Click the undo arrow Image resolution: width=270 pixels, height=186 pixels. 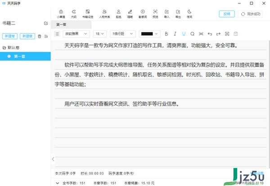(x=210, y=34)
